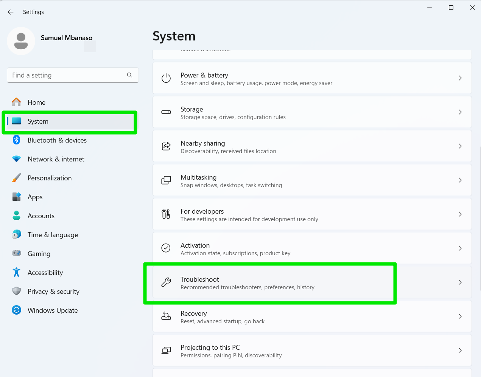Click the Network wifi icon
The width and height of the screenshot is (481, 377).
tap(16, 159)
